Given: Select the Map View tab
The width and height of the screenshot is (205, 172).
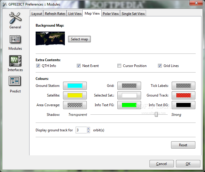Looking at the screenshot, I should pos(92,13).
